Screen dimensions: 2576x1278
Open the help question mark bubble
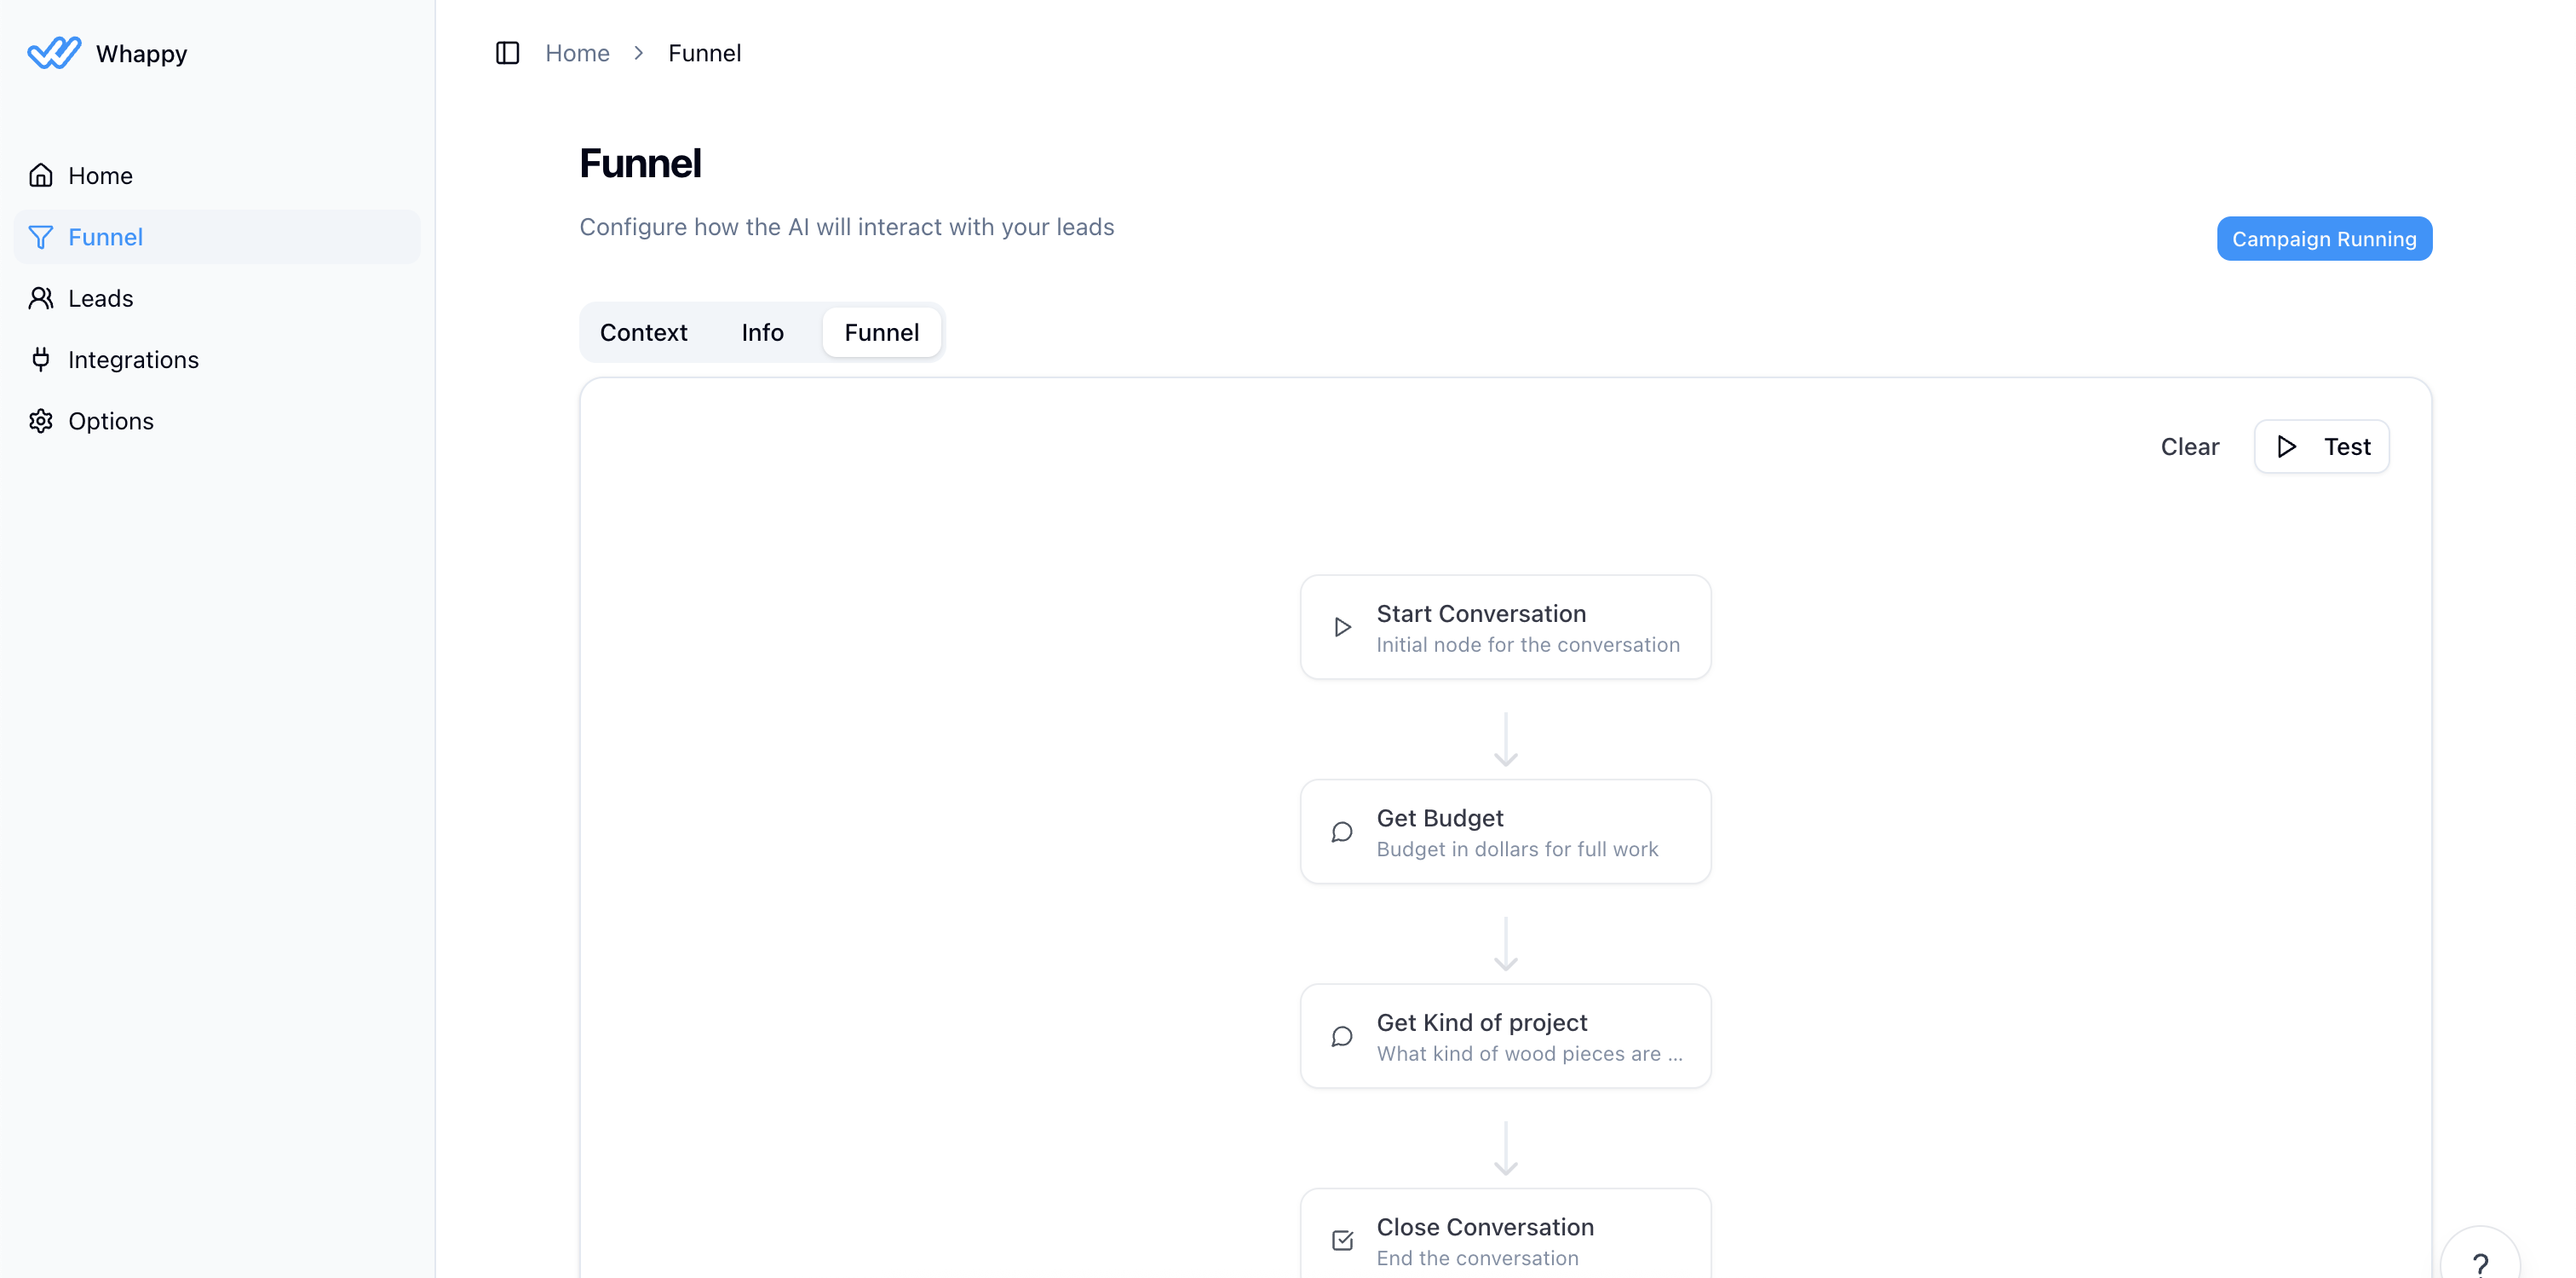2481,1262
